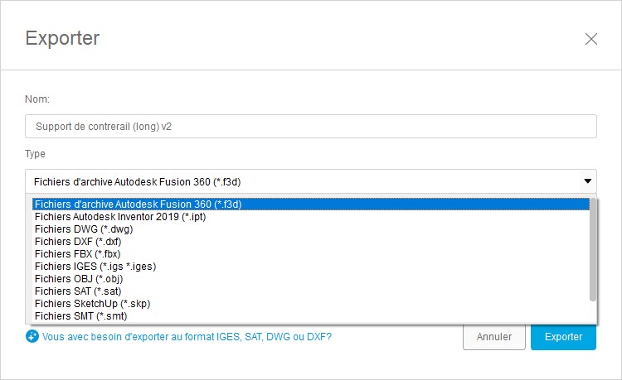Pick Fichiers DXF (*.dxf) from the list

(311, 242)
